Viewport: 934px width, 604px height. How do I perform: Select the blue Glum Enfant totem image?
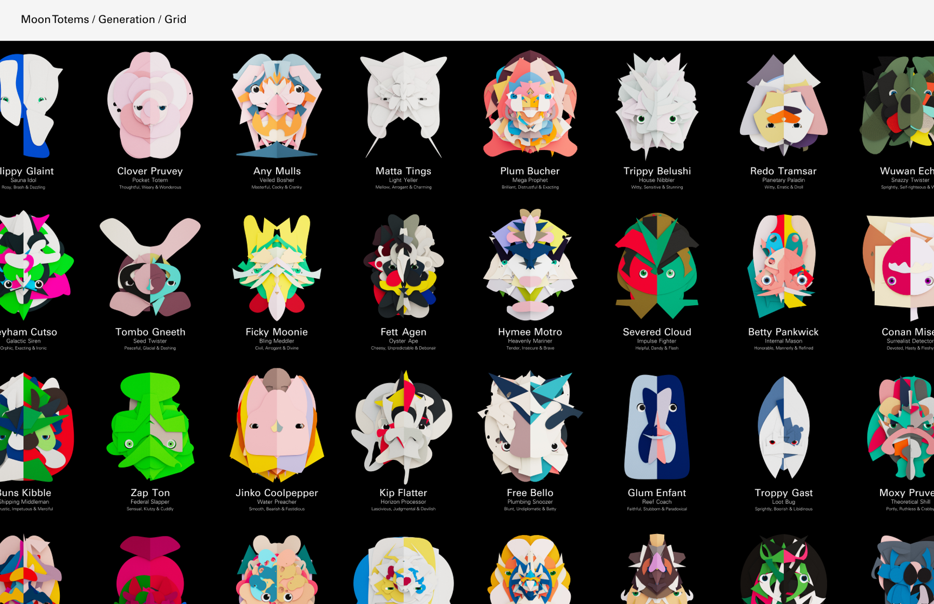tap(657, 427)
